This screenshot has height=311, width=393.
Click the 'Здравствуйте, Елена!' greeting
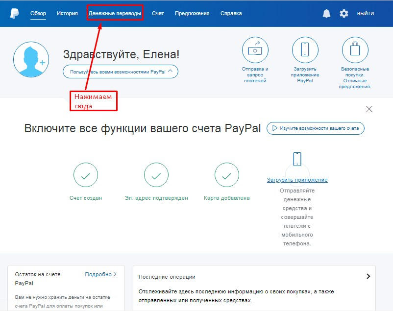click(121, 54)
